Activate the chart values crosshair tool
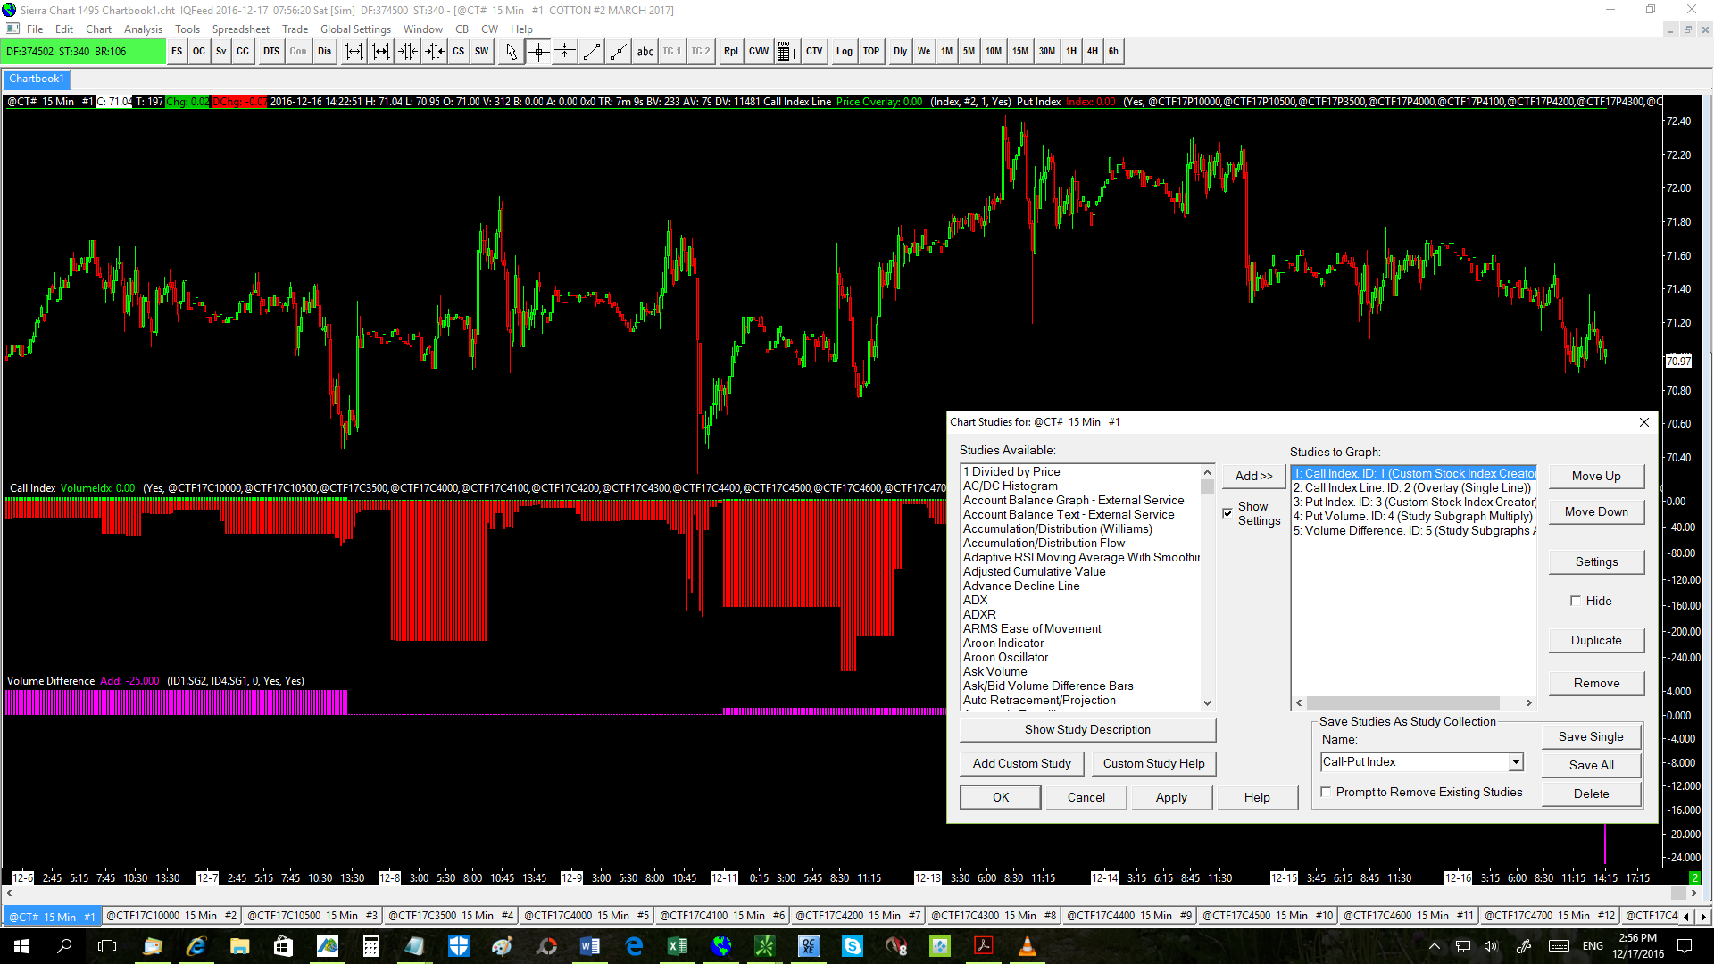This screenshot has width=1714, height=964. tap(538, 52)
